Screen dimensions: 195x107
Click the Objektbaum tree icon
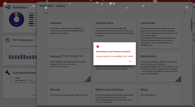click(x=8, y=7)
